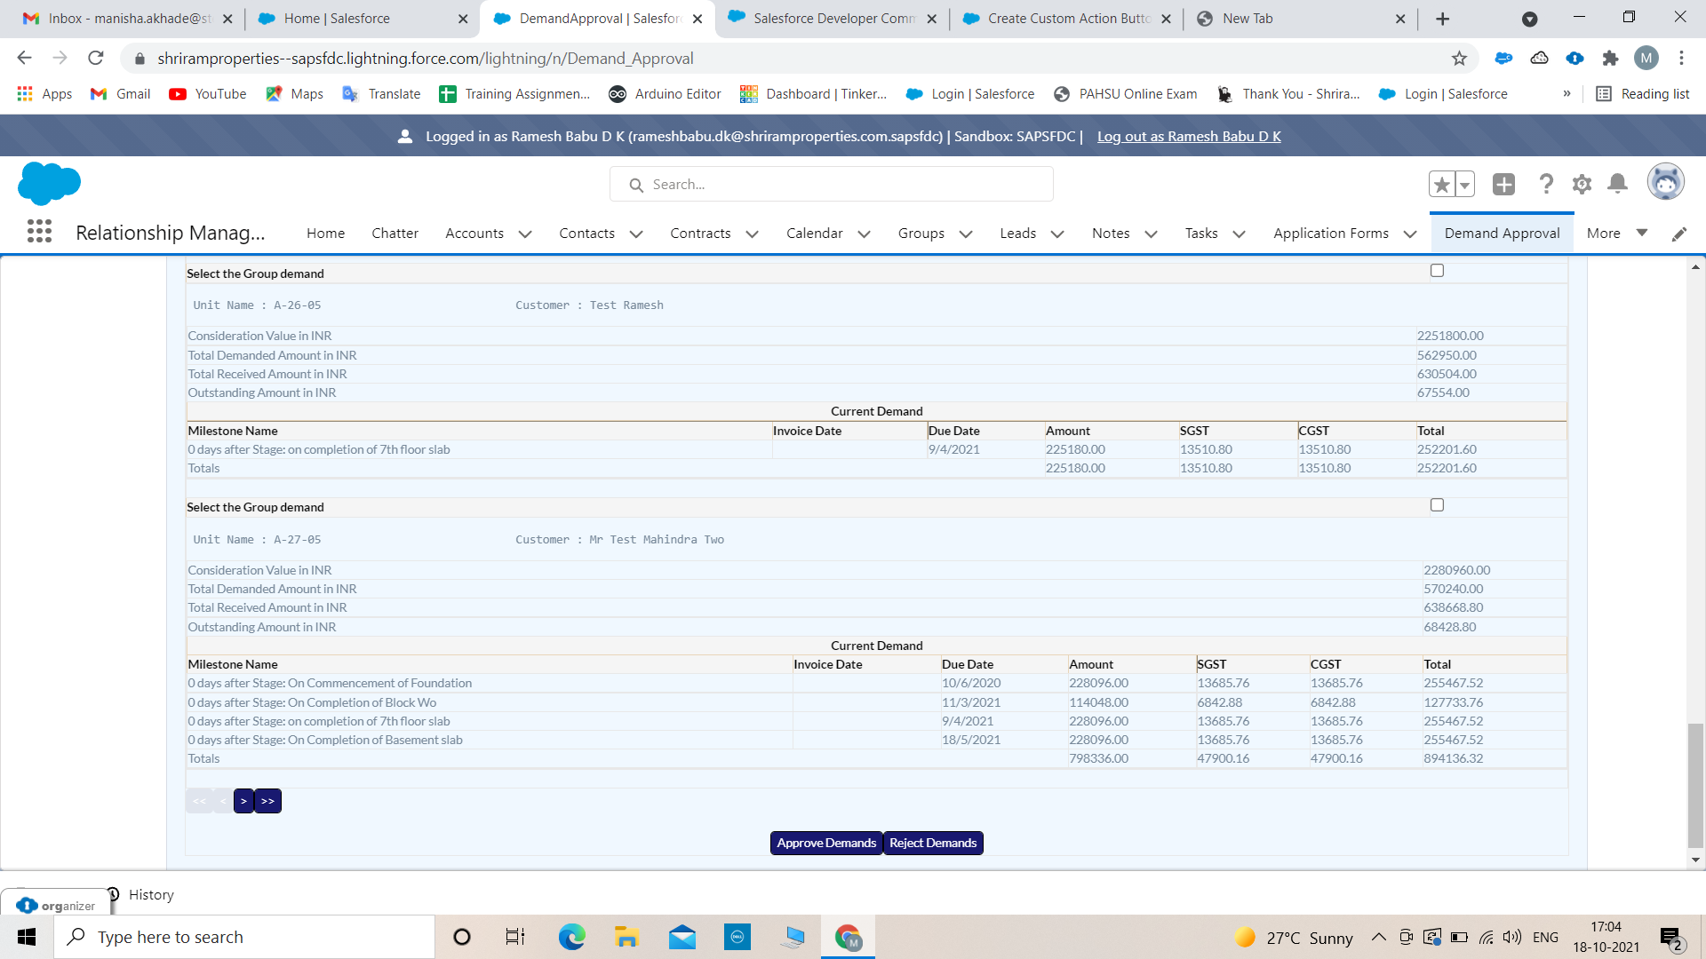Screen dimensions: 1706x959
Task: Open page editing via the pencil icon
Action: [1679, 234]
